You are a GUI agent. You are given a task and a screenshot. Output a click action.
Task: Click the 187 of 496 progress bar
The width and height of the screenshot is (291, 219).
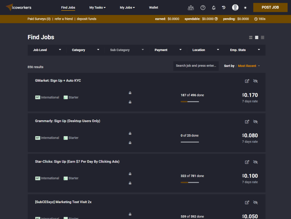coord(190,102)
